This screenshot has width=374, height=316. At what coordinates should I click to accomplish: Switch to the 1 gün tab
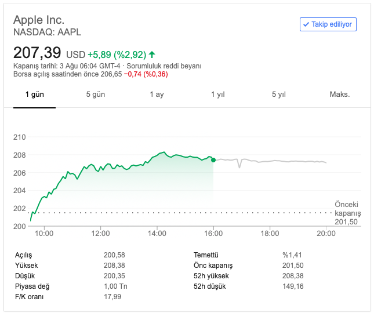34,95
